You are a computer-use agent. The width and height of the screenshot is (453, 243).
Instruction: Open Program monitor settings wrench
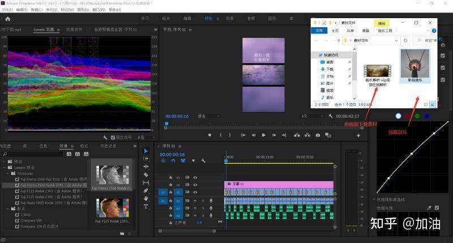tap(331, 116)
